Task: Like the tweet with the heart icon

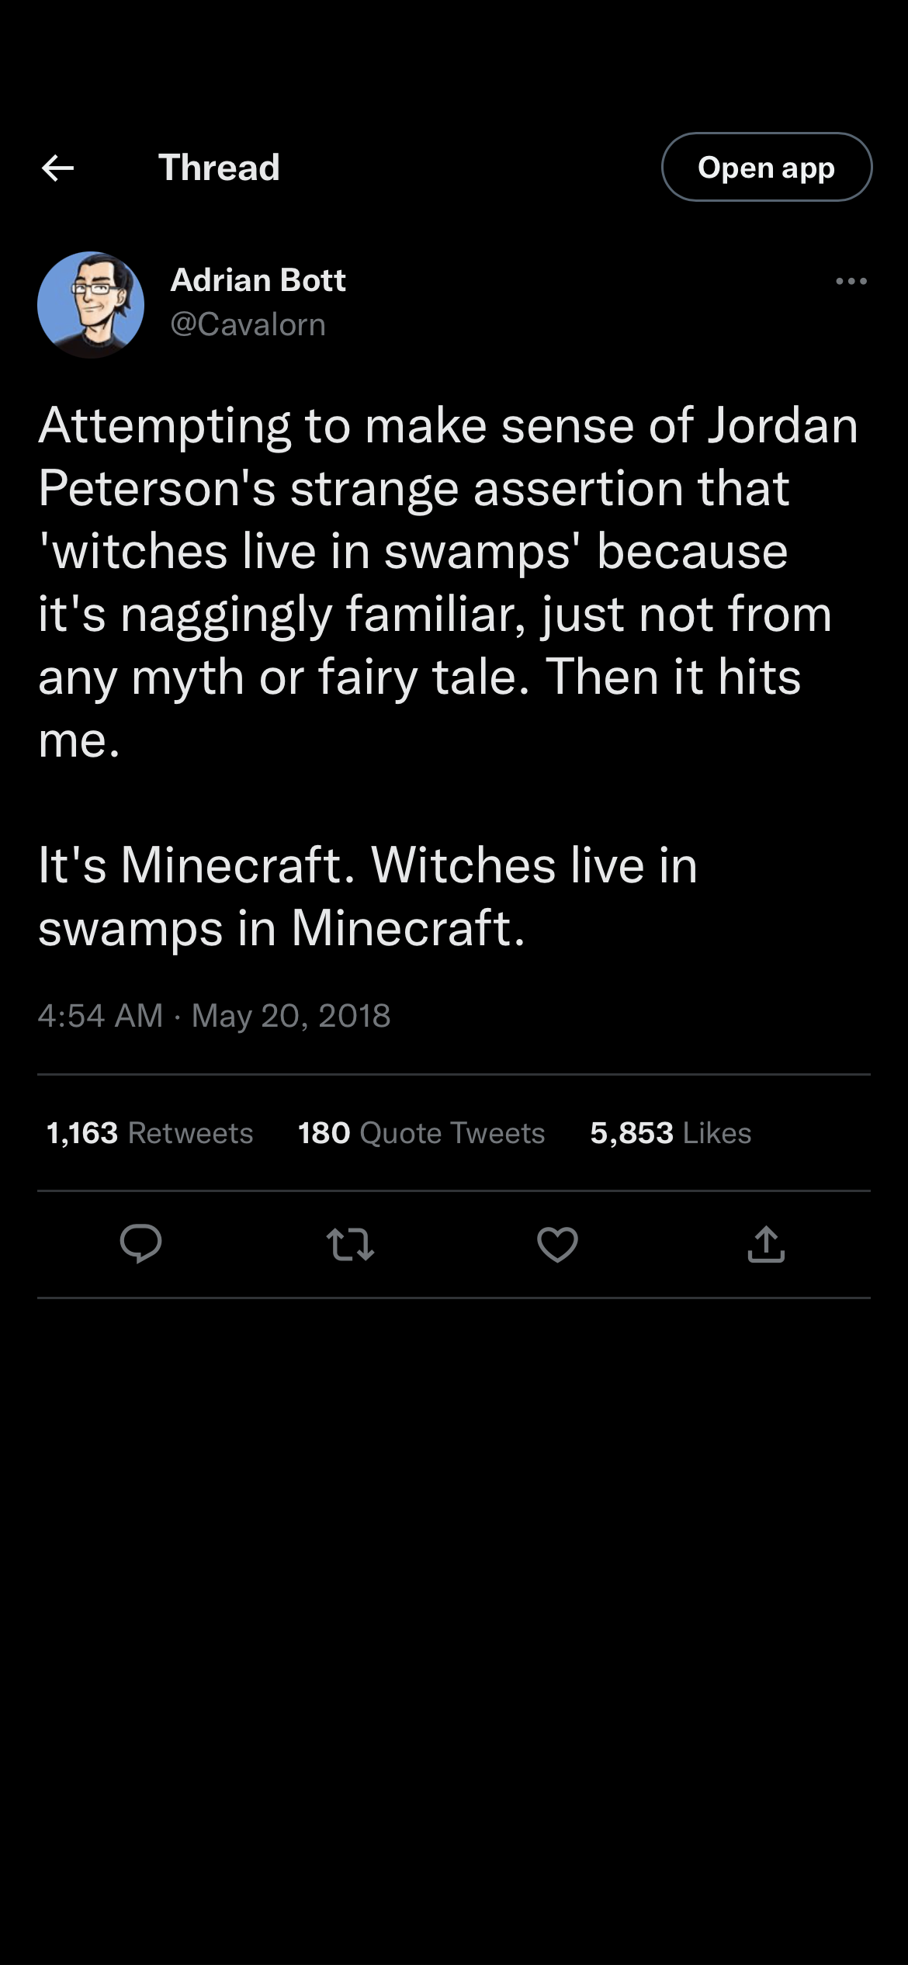Action: tap(557, 1244)
